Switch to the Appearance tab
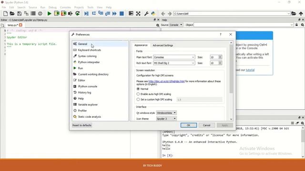The height and width of the screenshot is (171, 305). pyautogui.click(x=141, y=45)
